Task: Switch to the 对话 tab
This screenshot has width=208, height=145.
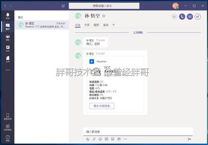Action: (x=78, y=25)
